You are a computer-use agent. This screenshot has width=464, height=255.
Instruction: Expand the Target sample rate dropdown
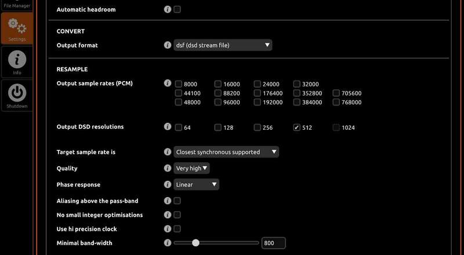click(226, 152)
